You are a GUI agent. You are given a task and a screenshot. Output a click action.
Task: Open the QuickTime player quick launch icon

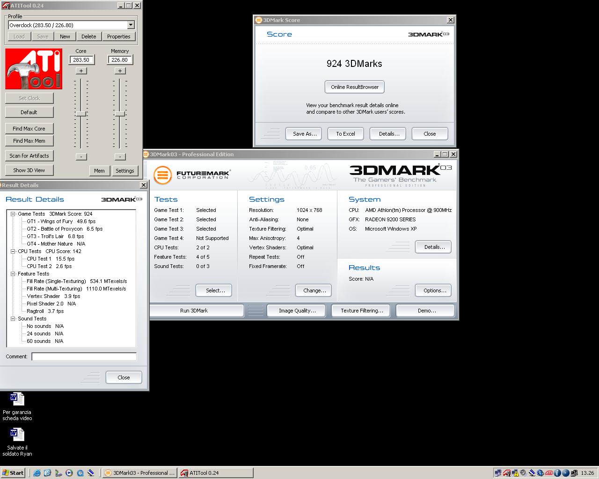click(x=80, y=473)
